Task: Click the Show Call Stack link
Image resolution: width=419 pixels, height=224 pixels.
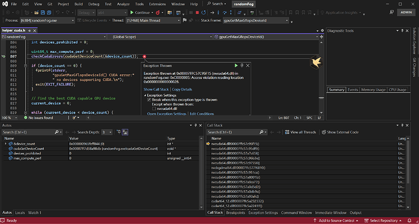Action: [x=156, y=89]
